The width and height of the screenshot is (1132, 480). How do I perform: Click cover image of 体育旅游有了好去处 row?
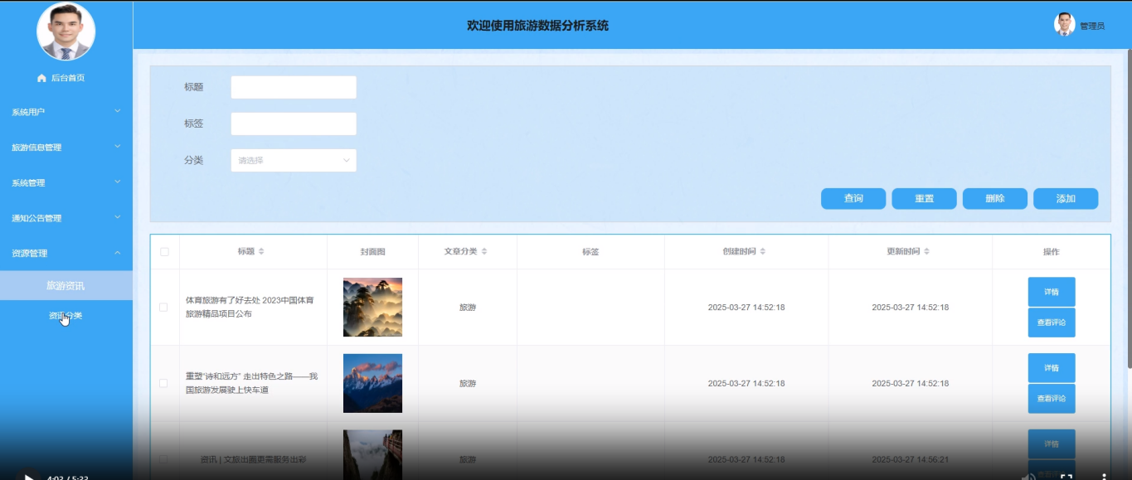372,308
